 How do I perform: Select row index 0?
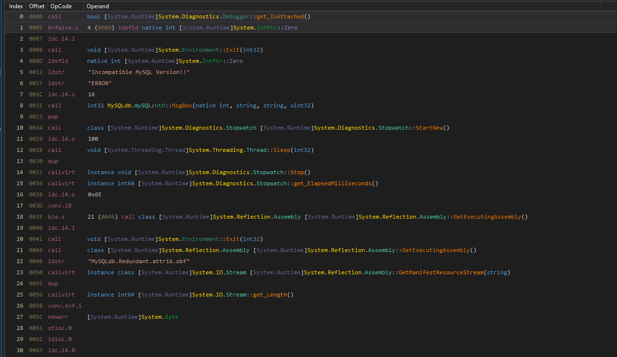tap(21, 16)
